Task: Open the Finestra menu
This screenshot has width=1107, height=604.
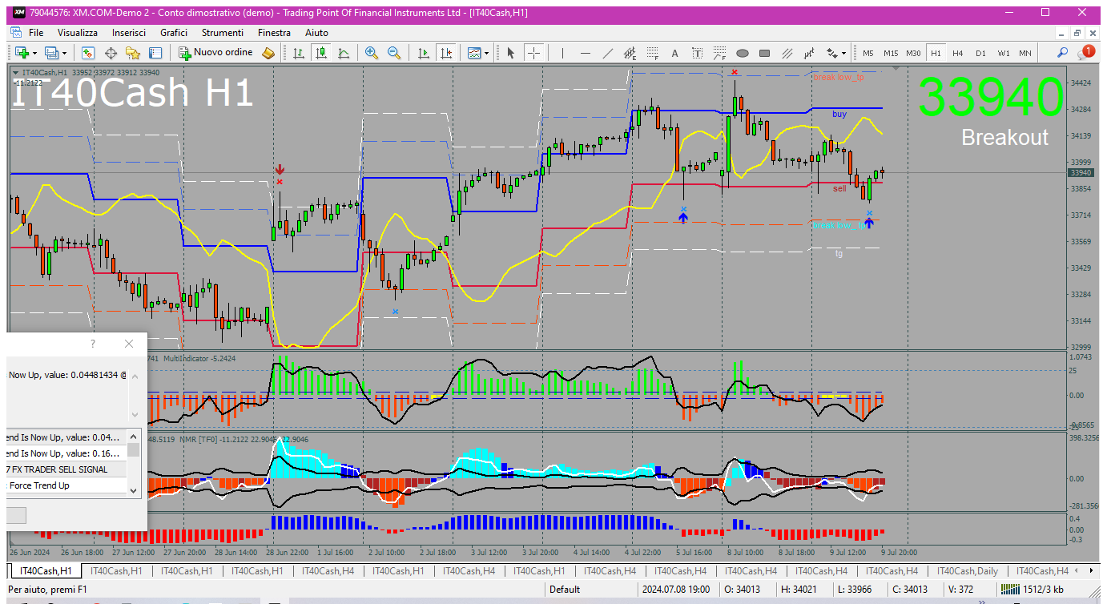Action: pos(274,33)
